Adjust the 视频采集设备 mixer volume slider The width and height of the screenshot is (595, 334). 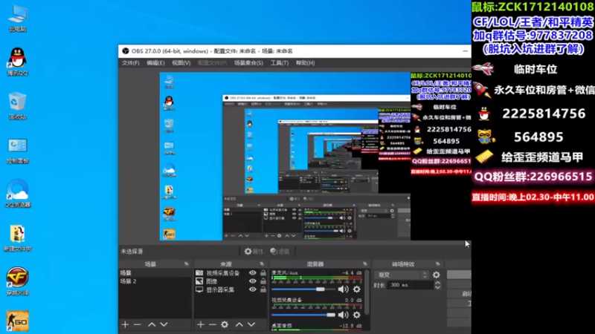click(x=303, y=315)
